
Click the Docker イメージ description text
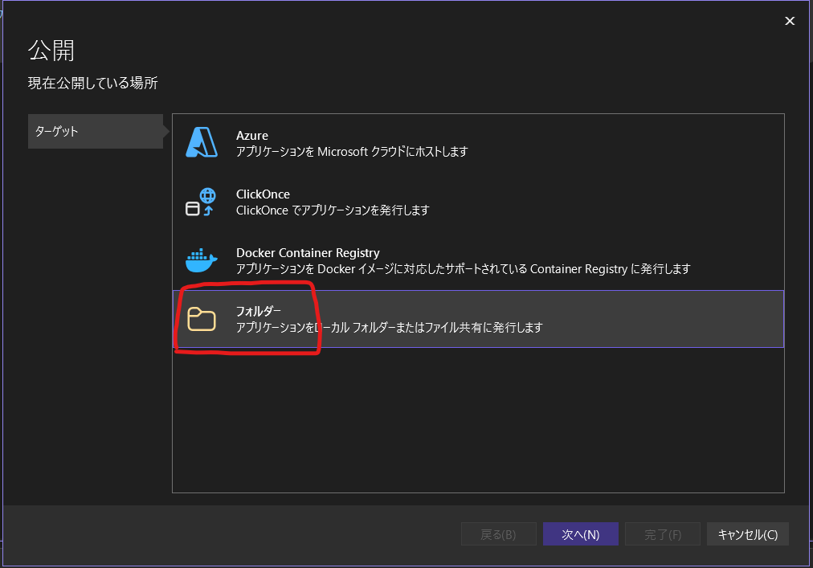click(x=463, y=269)
